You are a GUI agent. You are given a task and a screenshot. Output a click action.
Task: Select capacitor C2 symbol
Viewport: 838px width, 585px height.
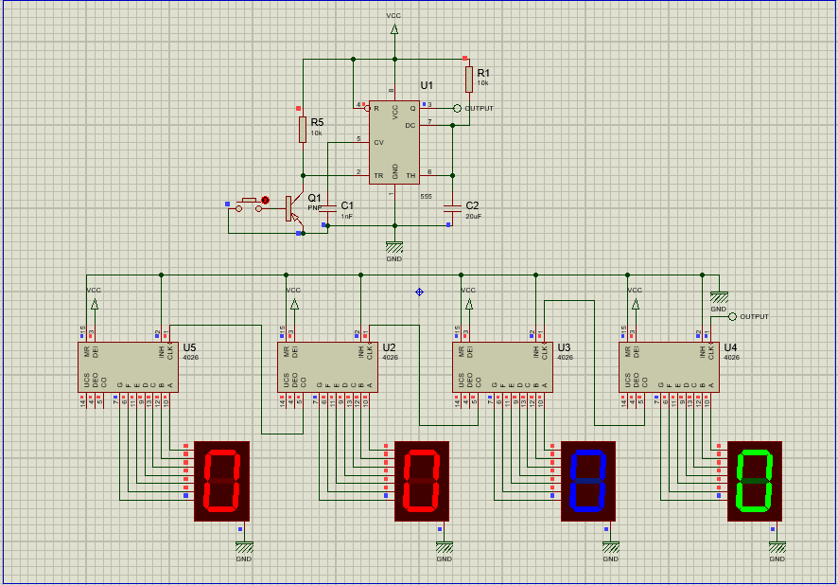[x=453, y=208]
